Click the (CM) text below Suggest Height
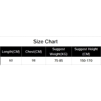 pyautogui.click(x=86, y=54)
